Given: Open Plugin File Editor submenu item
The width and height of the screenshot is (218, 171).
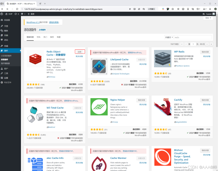Looking at the screenshot, I should coord(6,63).
